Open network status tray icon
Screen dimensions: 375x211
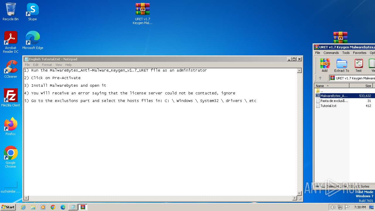point(340,207)
